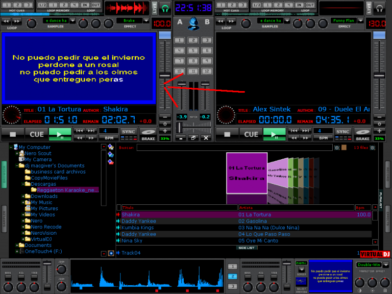Screen dimensions: 392x294
Task: Click deck A CUE button
Action: [x=36, y=134]
